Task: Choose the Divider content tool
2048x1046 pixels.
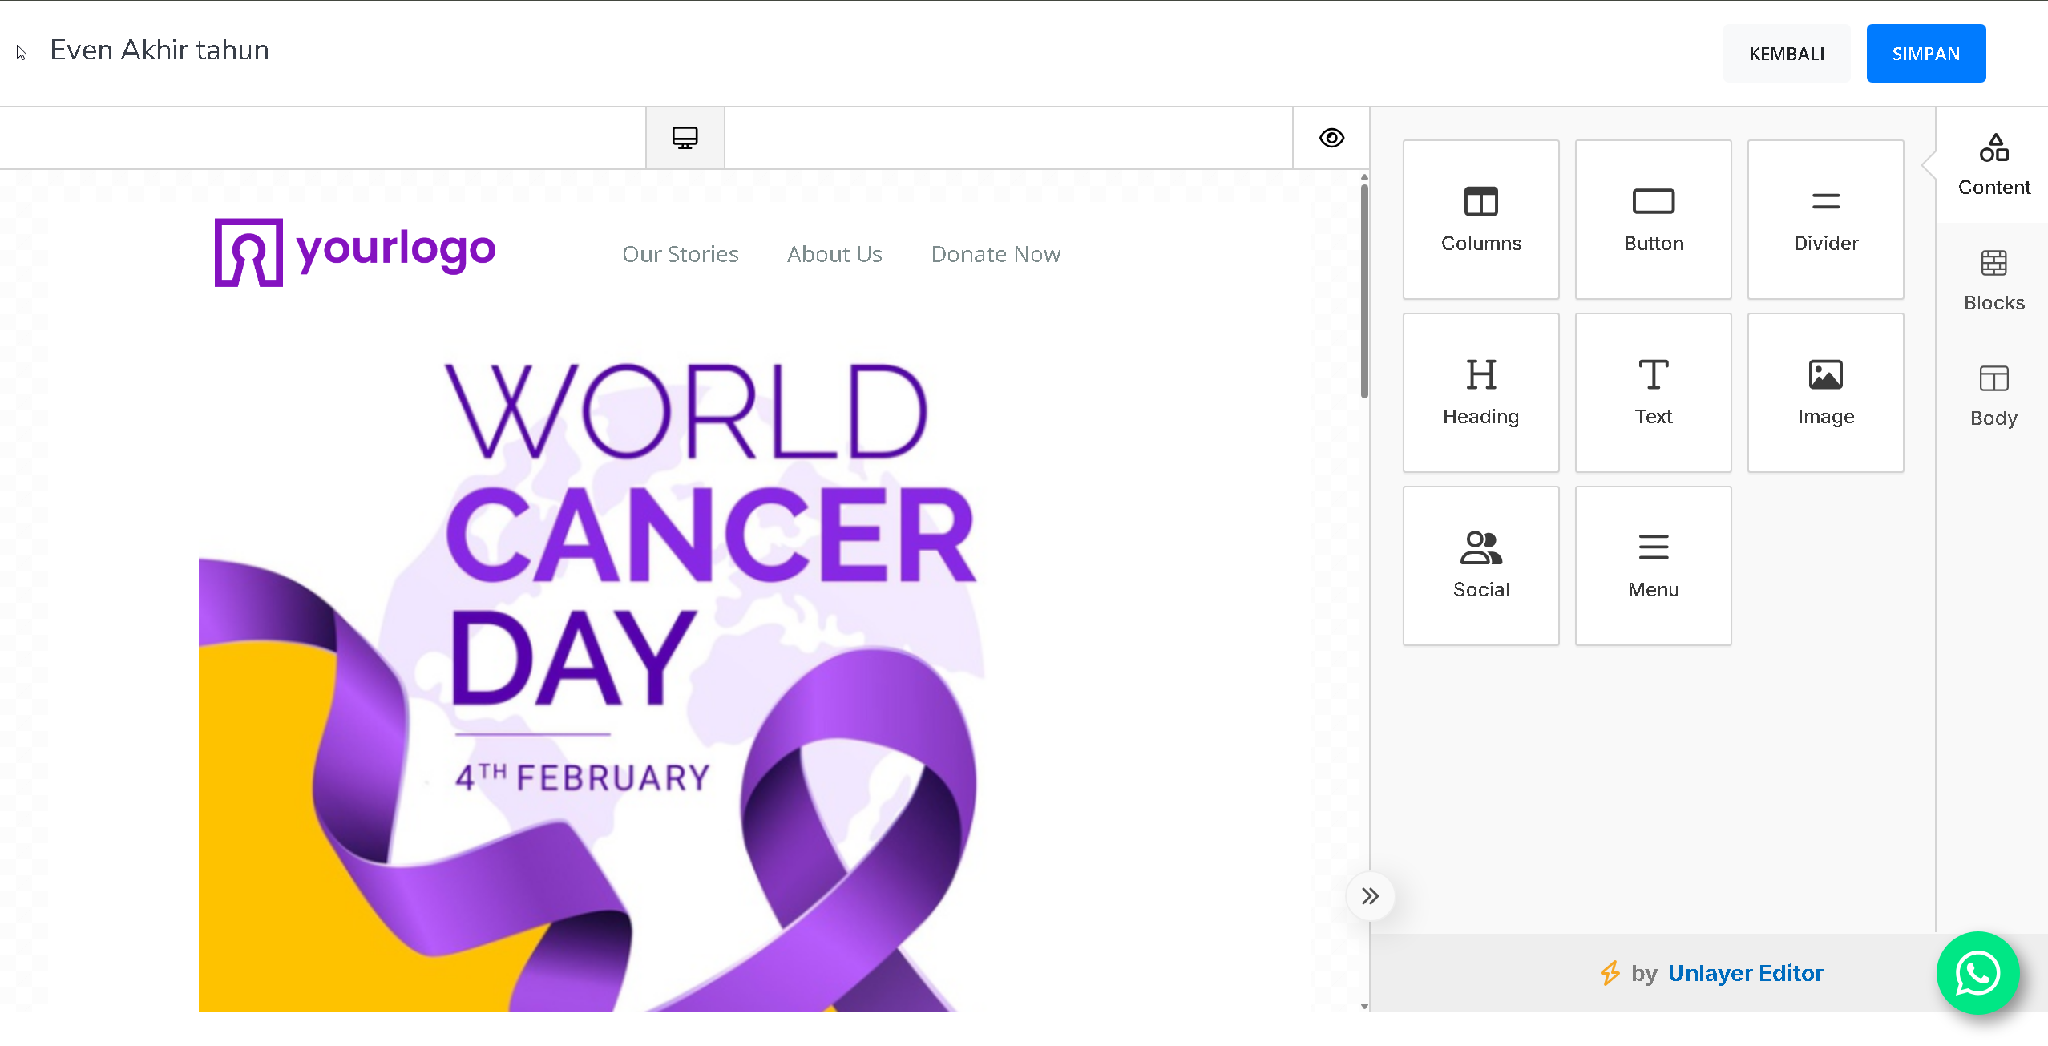Action: click(1825, 219)
